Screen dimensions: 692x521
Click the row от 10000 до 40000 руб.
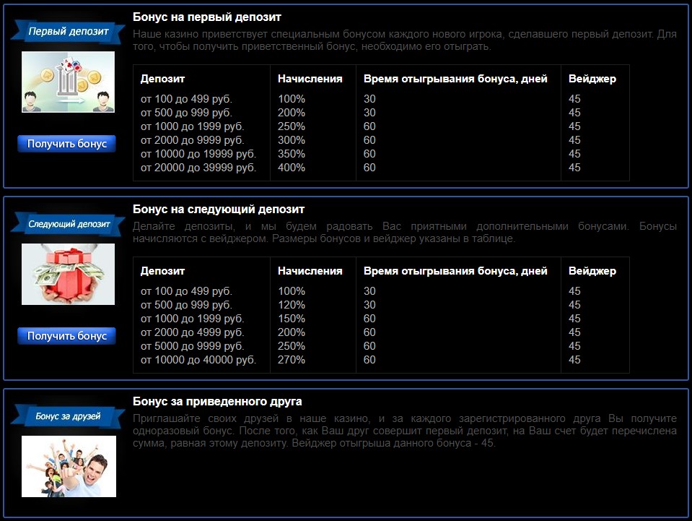pos(198,360)
